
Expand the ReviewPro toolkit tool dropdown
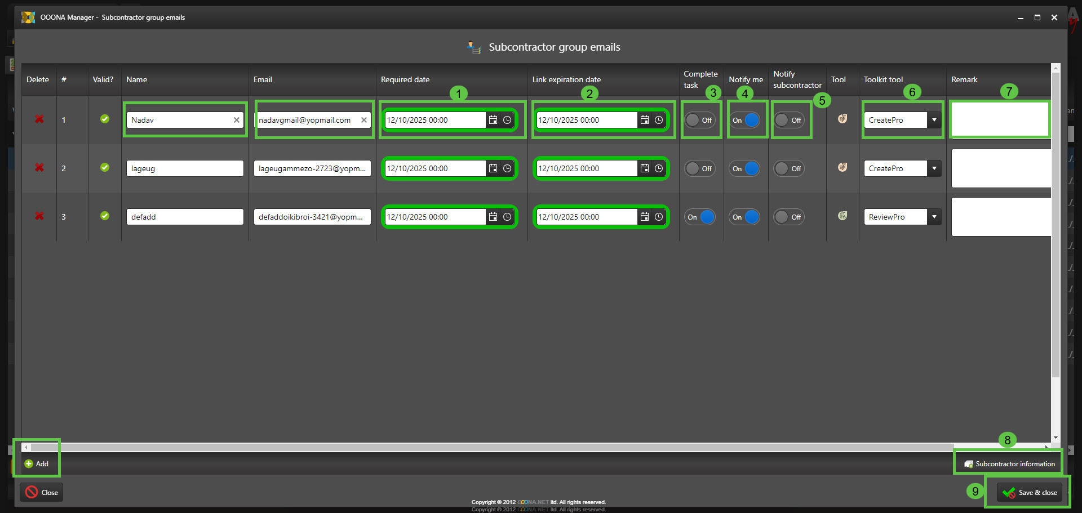tap(934, 217)
